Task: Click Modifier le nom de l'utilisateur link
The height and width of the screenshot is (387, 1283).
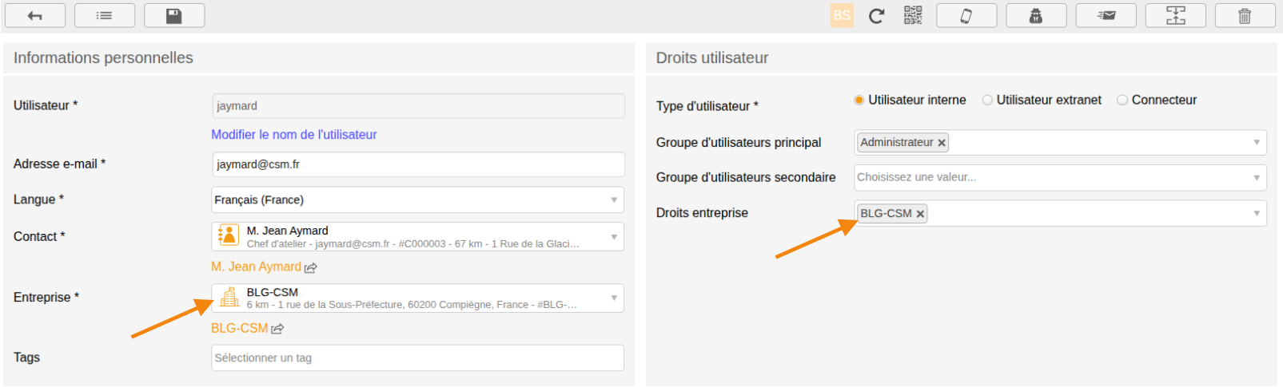Action: (293, 134)
